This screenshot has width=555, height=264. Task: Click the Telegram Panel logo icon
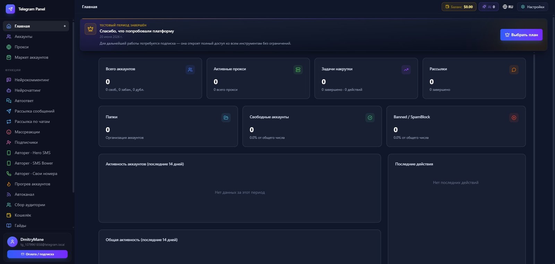click(x=10, y=9)
